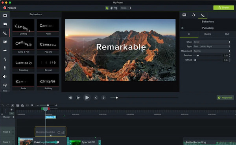Step forward to the next frame
Viewport: 236px width, 145px height.
coord(78,98)
